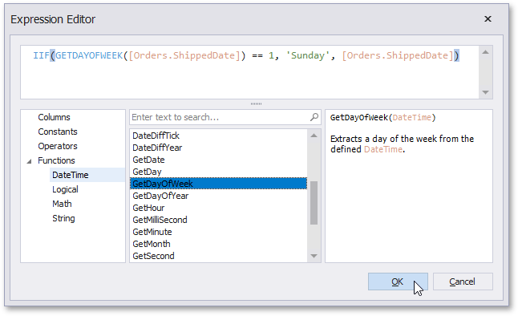Choose the Logical function group

point(65,189)
